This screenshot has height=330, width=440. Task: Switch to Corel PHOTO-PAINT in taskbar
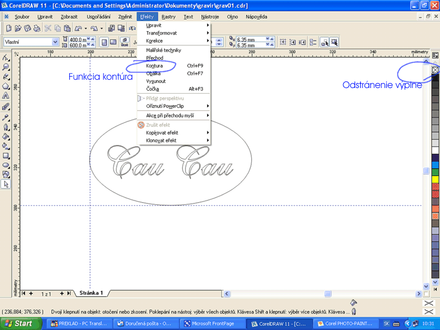pyautogui.click(x=345, y=323)
